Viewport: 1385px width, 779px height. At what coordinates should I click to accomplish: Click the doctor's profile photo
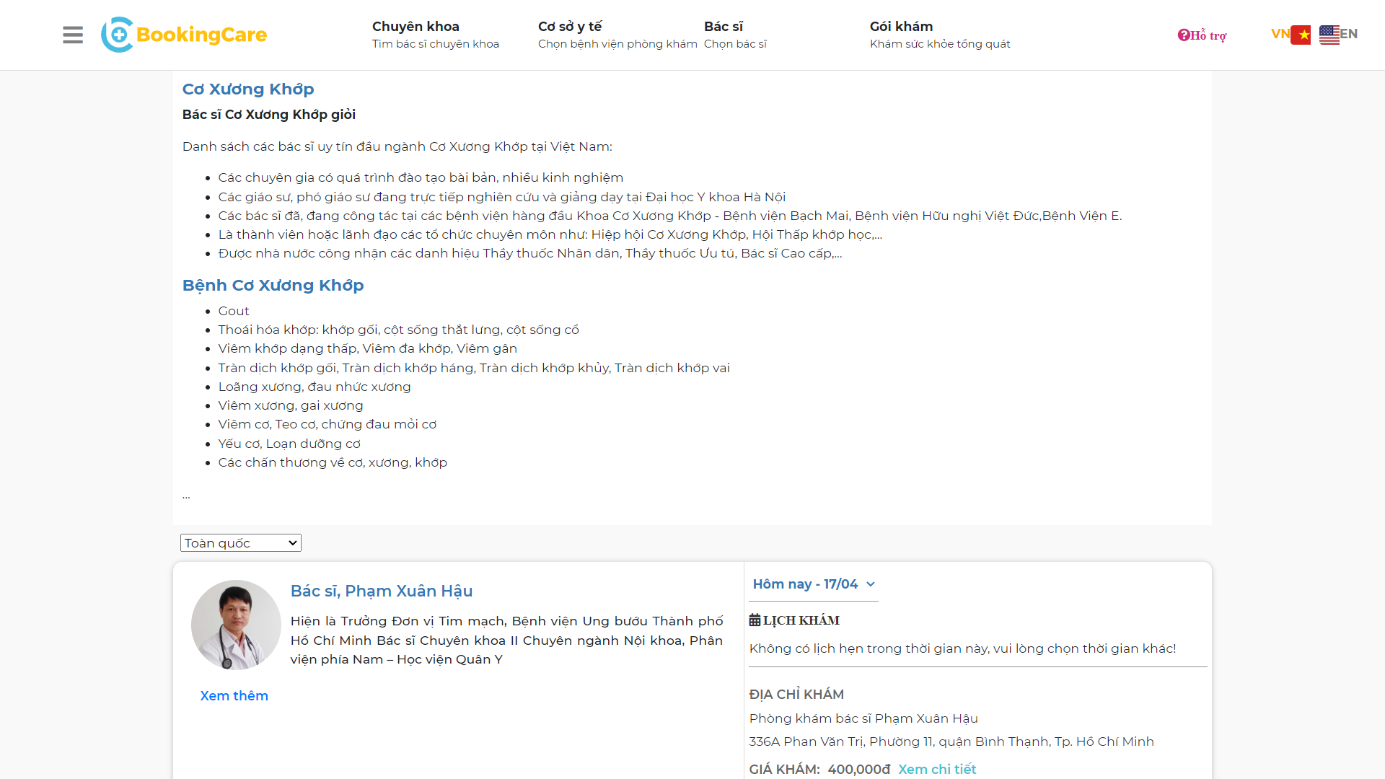tap(236, 625)
